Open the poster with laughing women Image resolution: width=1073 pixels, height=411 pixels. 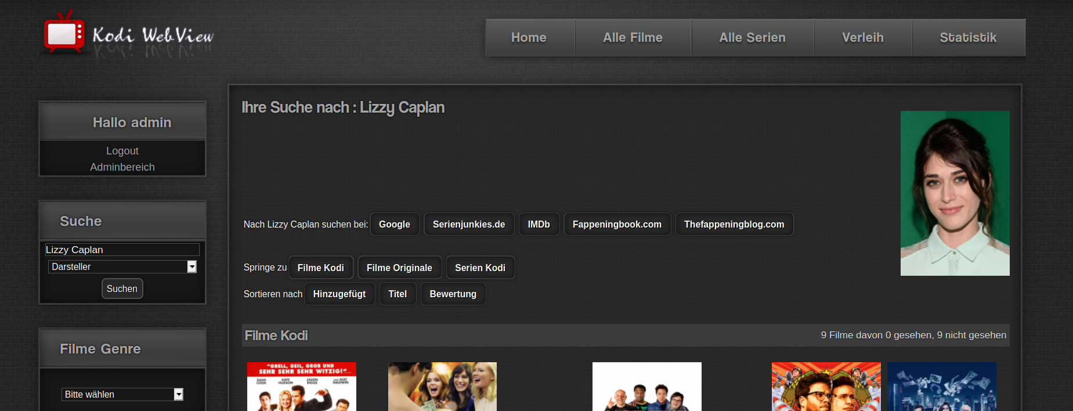(x=442, y=387)
